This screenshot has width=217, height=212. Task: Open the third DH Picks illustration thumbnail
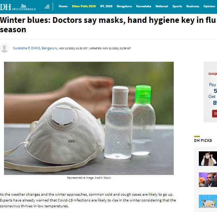click(208, 201)
